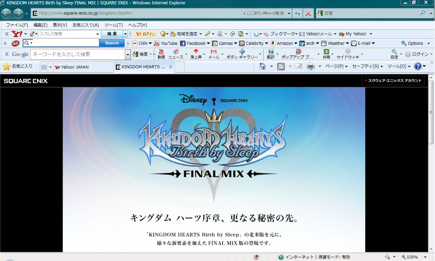Click the 共有 share icon
The height and width of the screenshot is (261, 435).
click(x=327, y=52)
